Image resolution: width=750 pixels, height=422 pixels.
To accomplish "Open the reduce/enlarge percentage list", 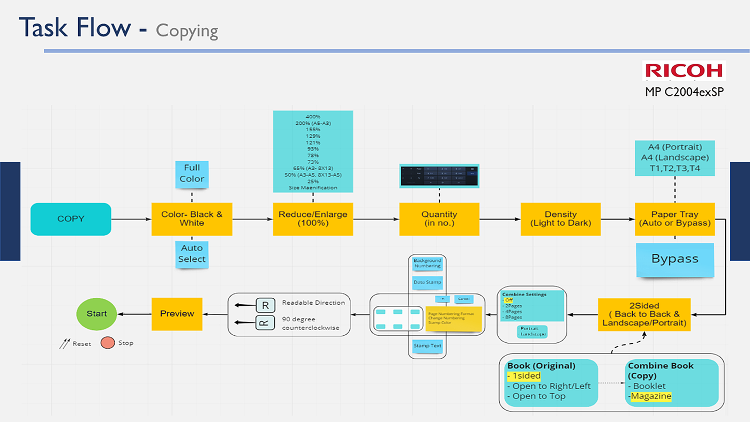I will 313,152.
